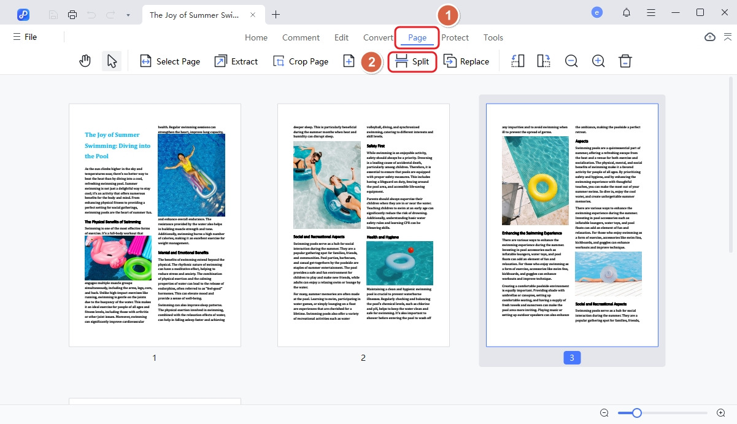The height and width of the screenshot is (424, 737).
Task: Click the Crop Page button
Action: [301, 61]
